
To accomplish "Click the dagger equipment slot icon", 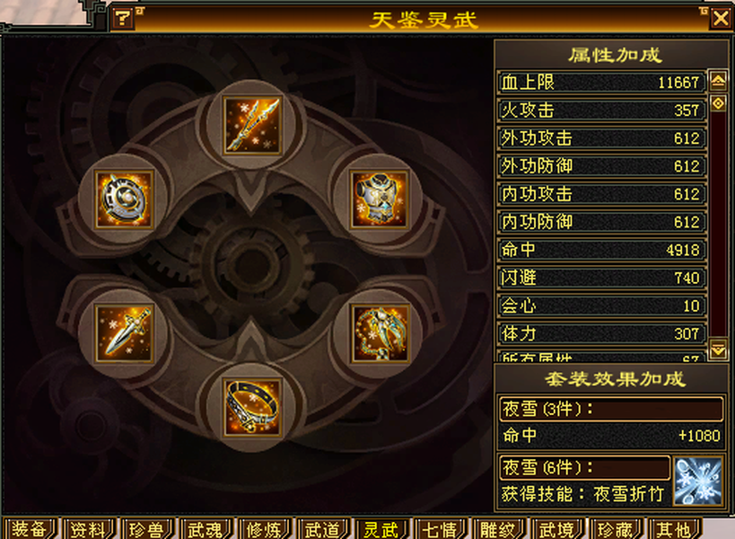I will 124,334.
